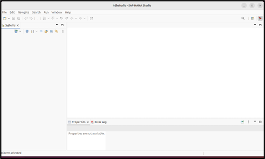
Task: Open the File menu
Action: tap(4, 12)
